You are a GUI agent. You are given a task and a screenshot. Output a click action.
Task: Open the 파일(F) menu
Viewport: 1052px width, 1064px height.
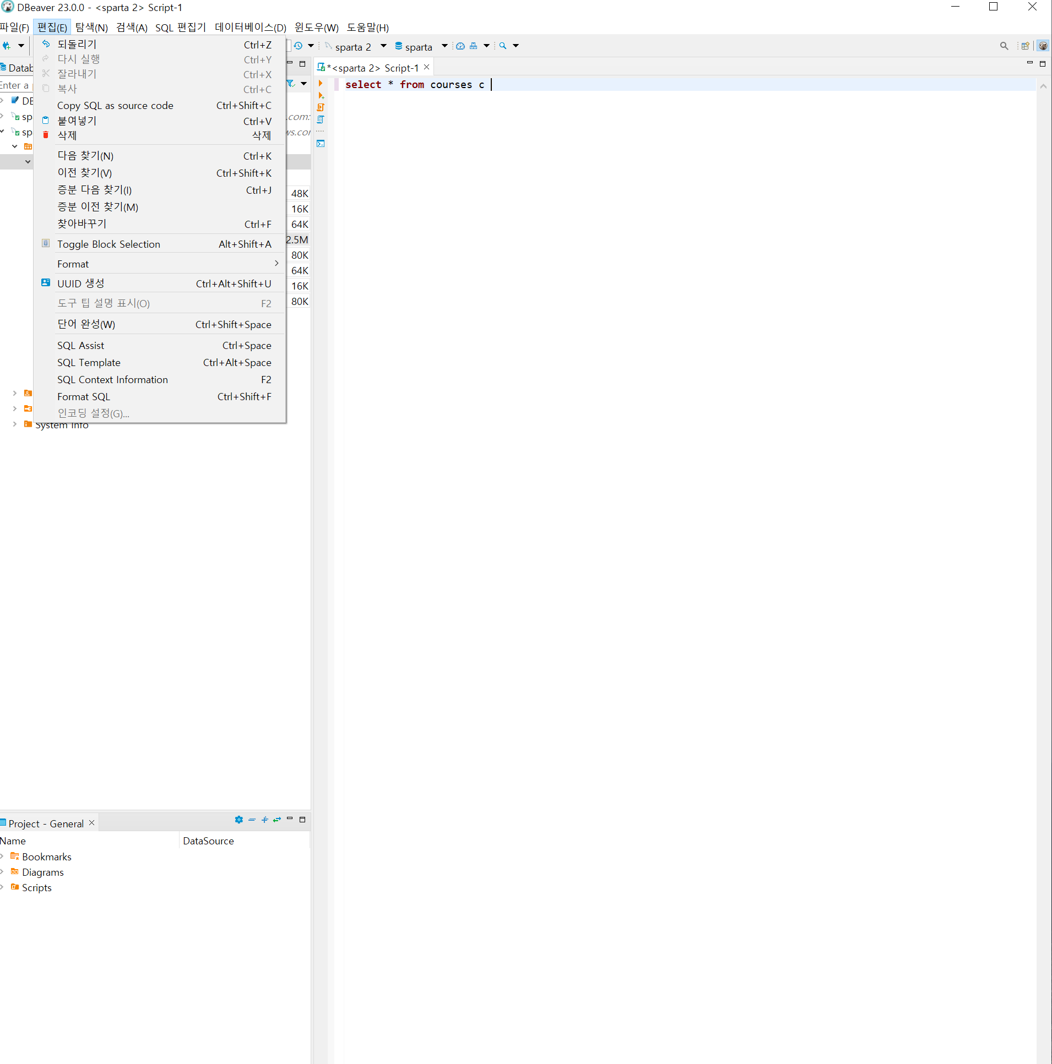point(15,27)
